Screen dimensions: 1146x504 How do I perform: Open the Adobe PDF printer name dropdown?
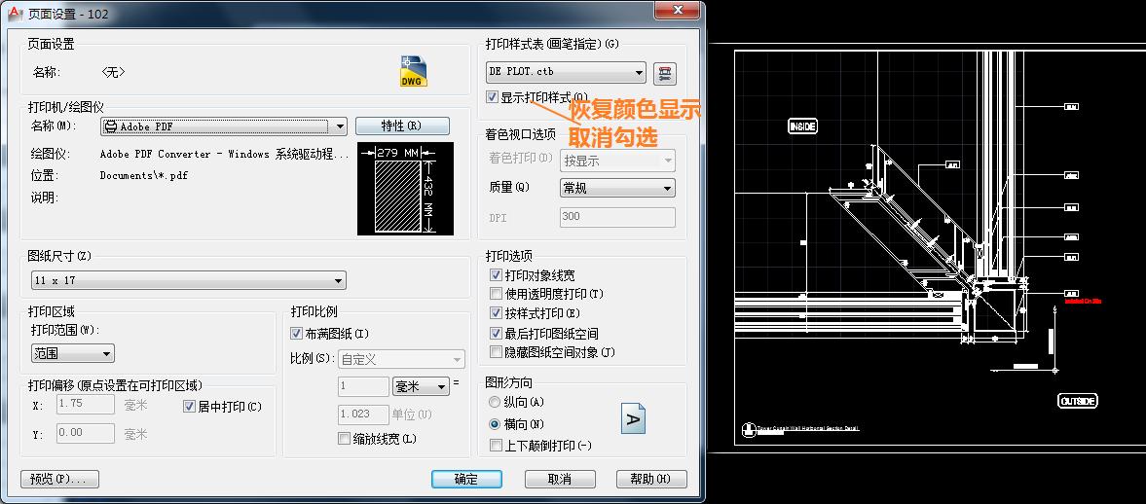click(x=223, y=126)
